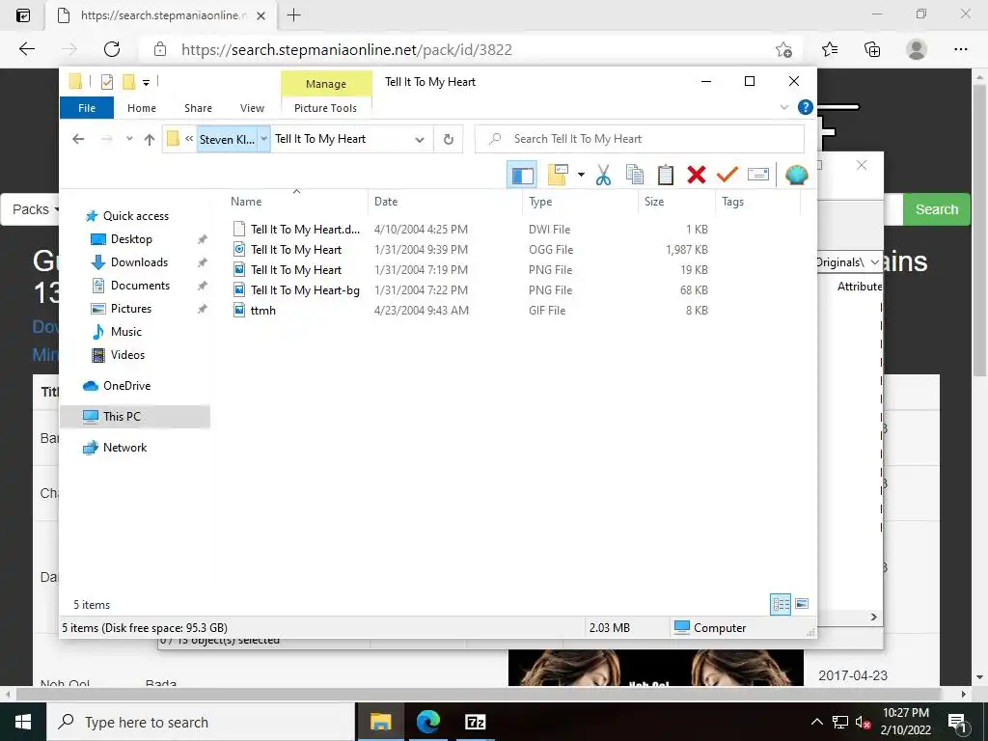Switch to large icons view via status bar

pyautogui.click(x=802, y=604)
